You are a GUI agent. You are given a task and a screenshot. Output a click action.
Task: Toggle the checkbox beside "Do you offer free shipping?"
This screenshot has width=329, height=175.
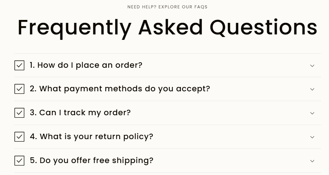point(19,161)
